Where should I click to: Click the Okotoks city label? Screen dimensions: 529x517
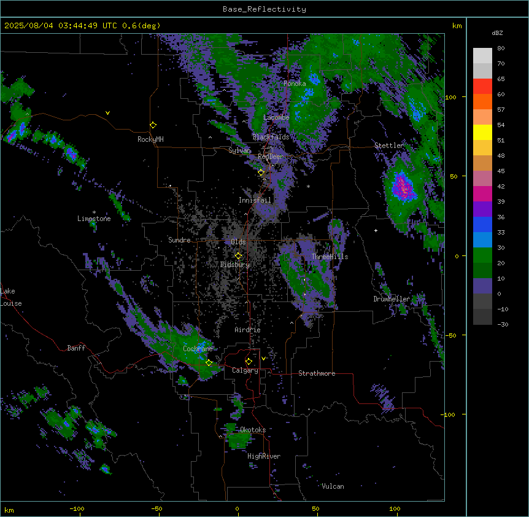click(253, 430)
